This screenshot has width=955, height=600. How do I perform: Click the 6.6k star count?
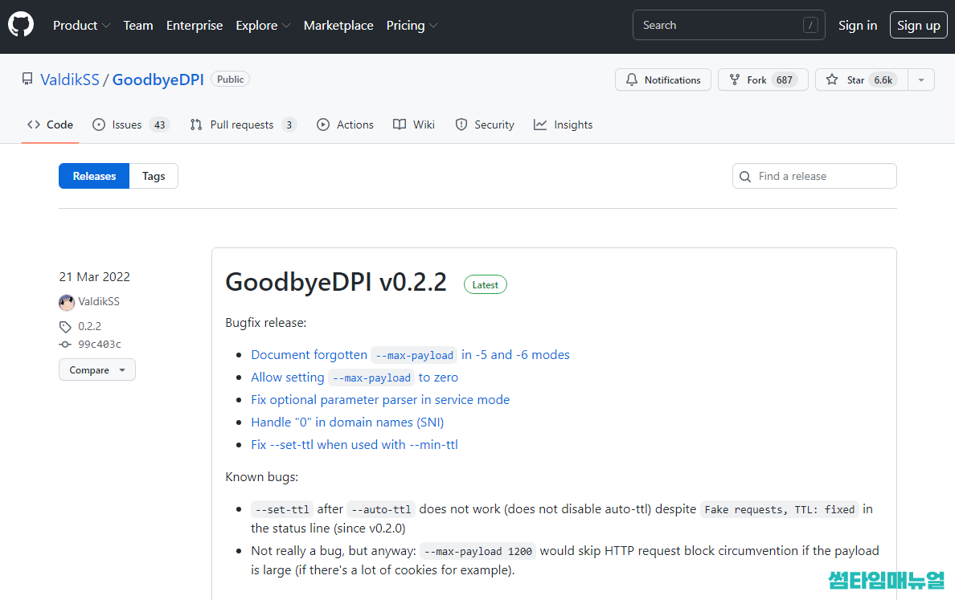tap(883, 80)
